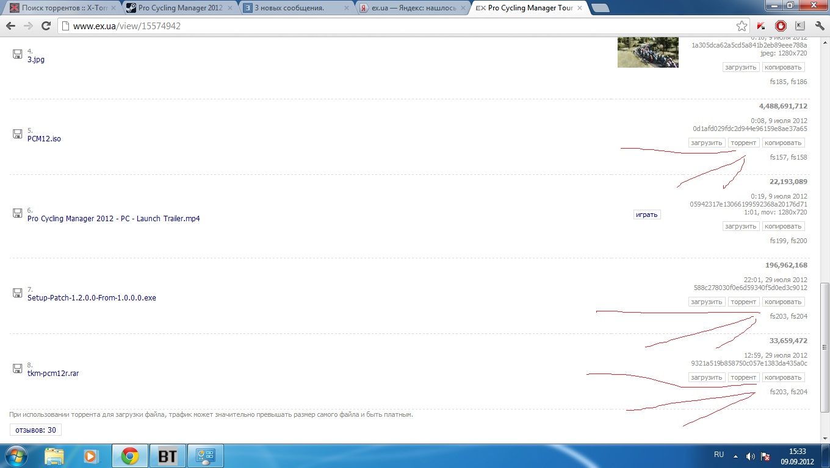Open Windows Explorer from the taskbar

[54, 456]
